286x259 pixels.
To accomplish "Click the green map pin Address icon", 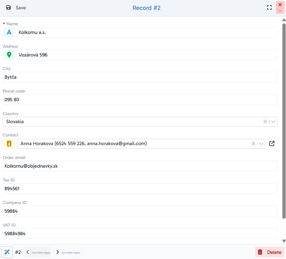I will click(x=9, y=55).
